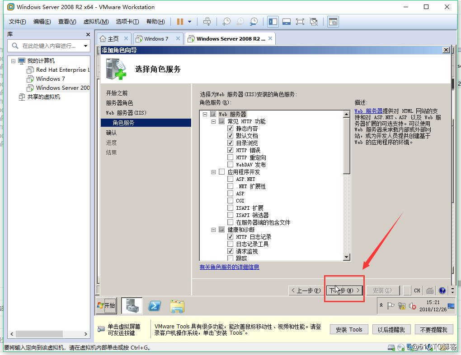The image size is (461, 355).
Task: Click the blue help question mark icon
Action: point(442,290)
